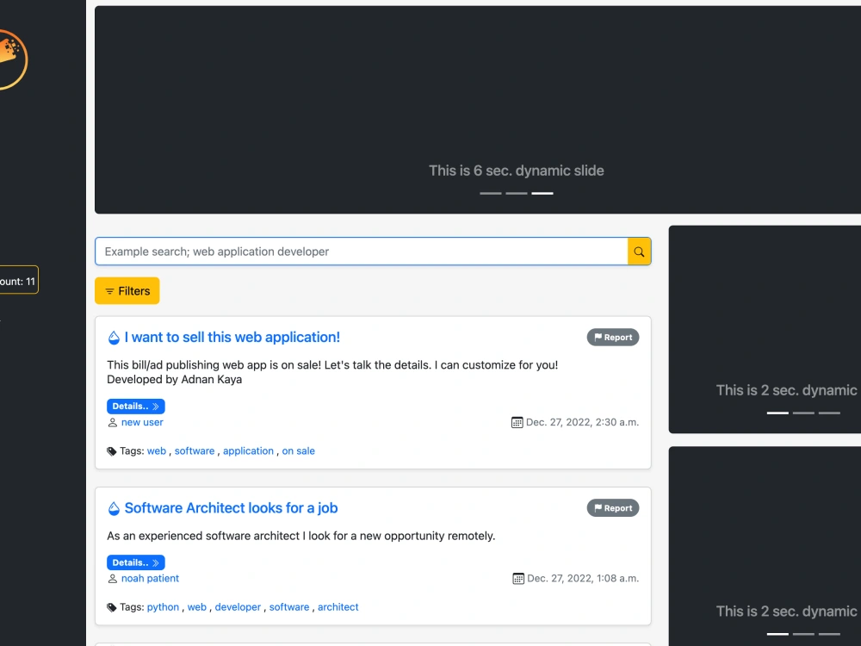Select the 'architect' tag
The image size is (861, 646).
click(x=338, y=607)
